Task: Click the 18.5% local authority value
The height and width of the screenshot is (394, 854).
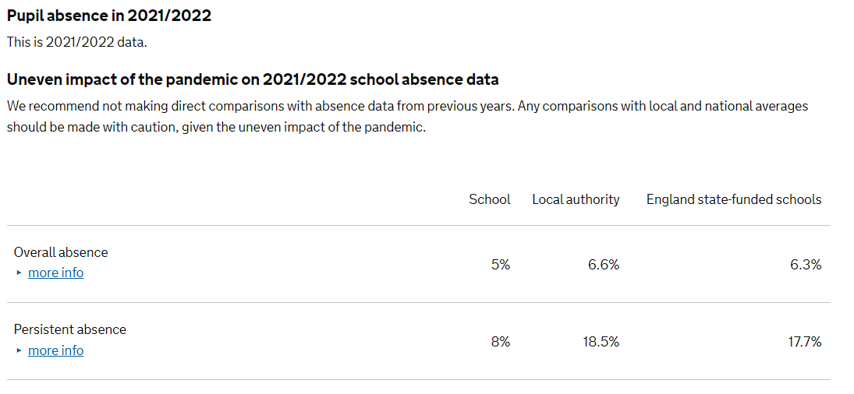Action: (x=601, y=342)
